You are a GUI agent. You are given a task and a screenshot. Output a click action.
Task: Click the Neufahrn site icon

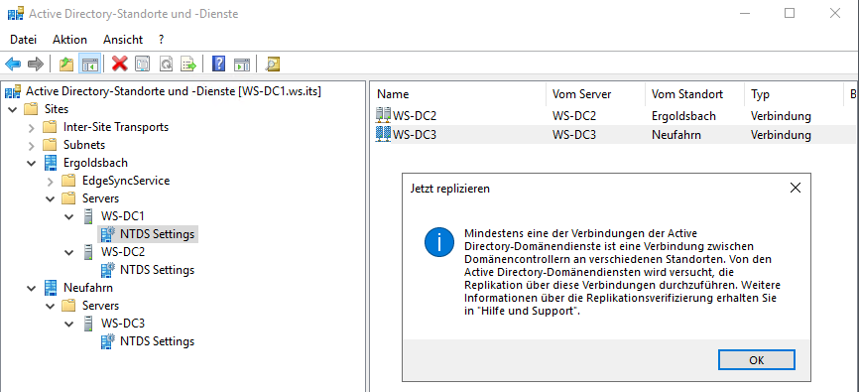click(x=51, y=287)
